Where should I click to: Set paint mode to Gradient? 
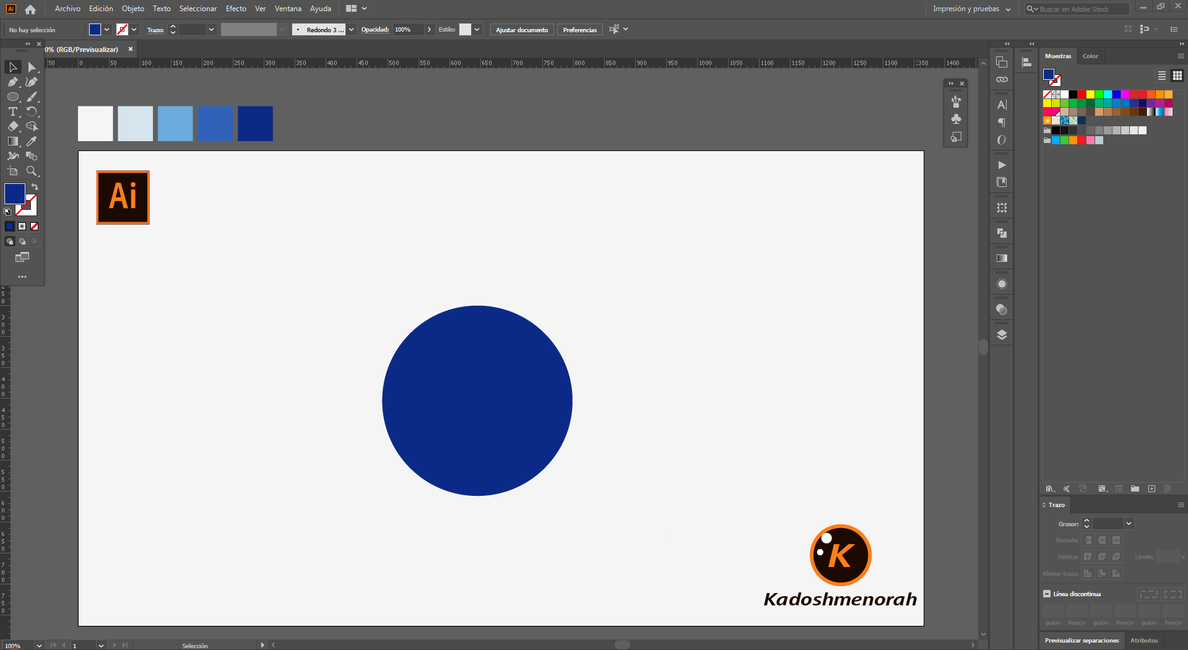[22, 227]
